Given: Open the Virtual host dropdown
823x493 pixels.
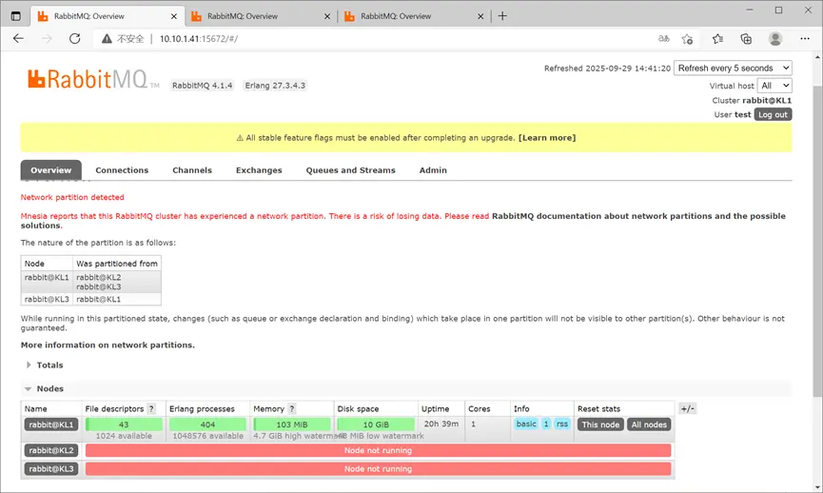Looking at the screenshot, I should pyautogui.click(x=775, y=86).
